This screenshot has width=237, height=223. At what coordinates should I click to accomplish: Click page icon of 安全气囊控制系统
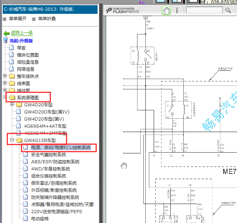(26, 154)
